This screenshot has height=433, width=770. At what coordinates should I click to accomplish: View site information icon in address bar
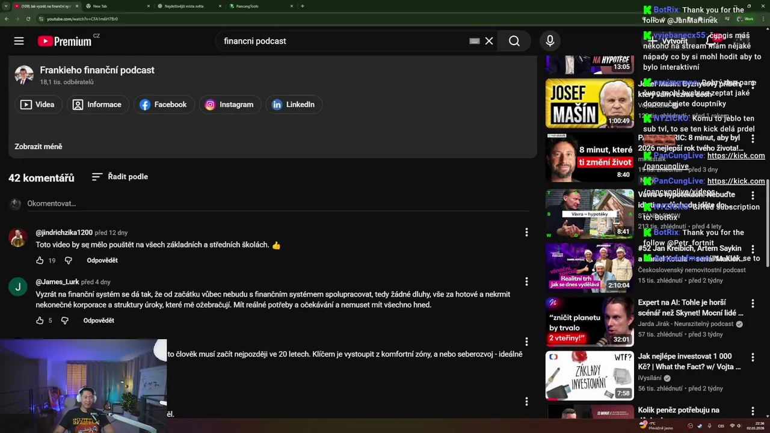click(x=41, y=19)
